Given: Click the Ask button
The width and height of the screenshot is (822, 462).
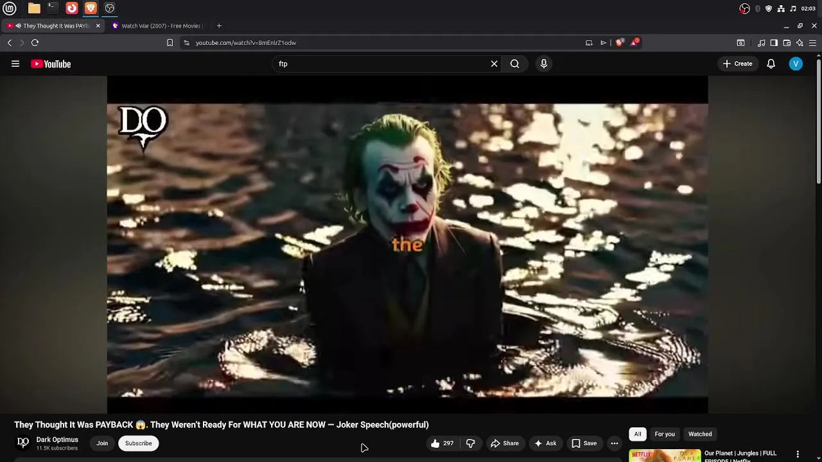Looking at the screenshot, I should tap(545, 443).
